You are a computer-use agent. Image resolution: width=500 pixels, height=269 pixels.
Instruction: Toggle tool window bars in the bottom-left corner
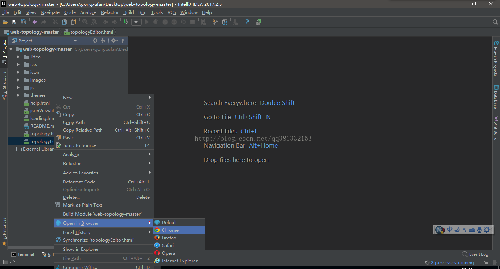pyautogui.click(x=5, y=262)
